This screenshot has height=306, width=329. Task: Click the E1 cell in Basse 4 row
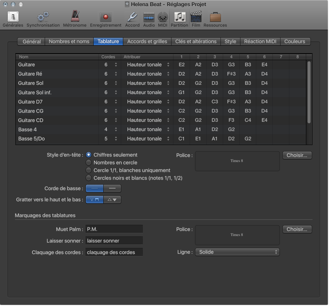[x=181, y=129]
